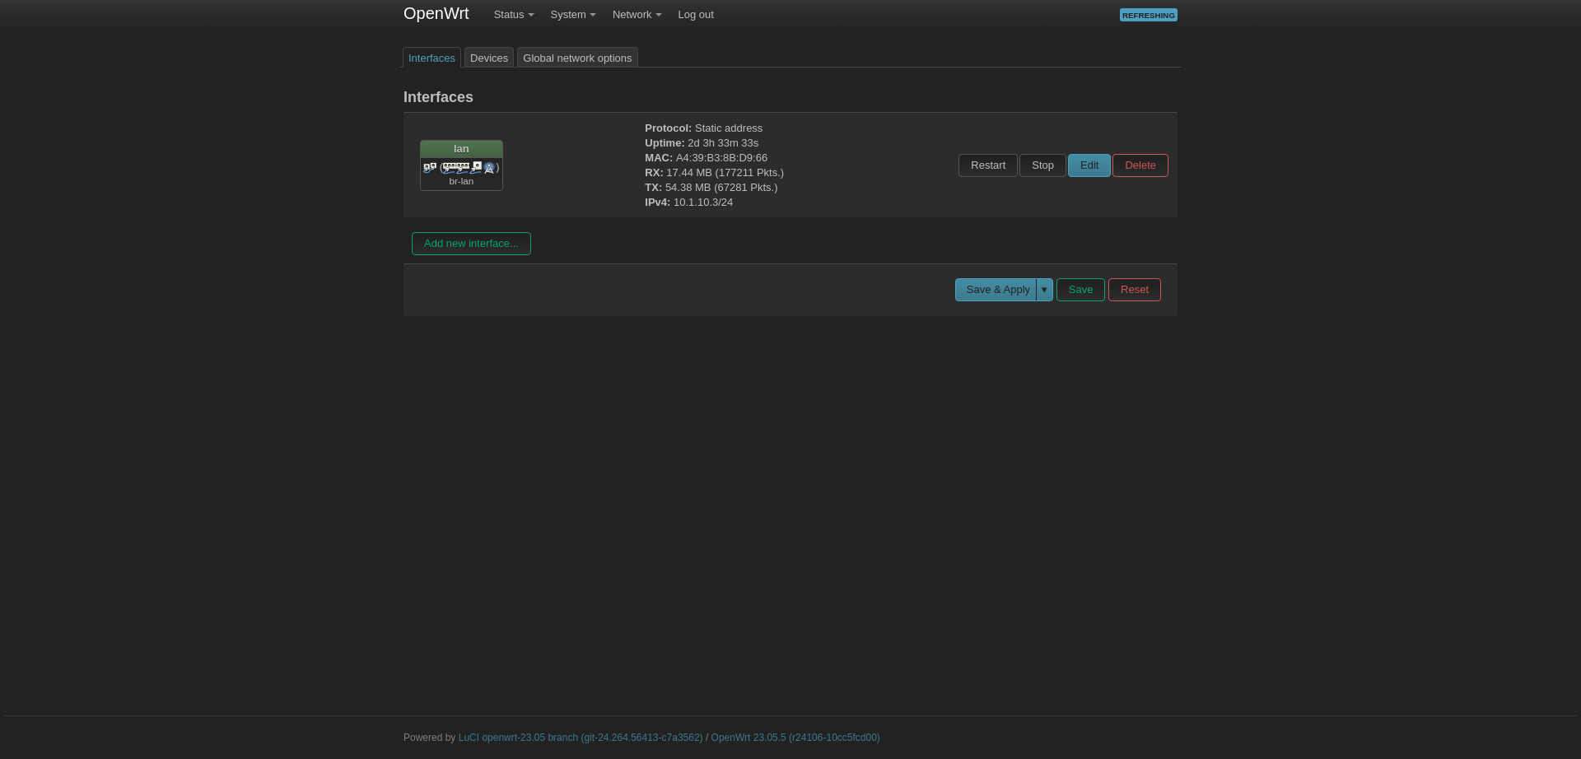Click the Protocol Static address text
Screen dimensions: 1581x759
point(703,128)
